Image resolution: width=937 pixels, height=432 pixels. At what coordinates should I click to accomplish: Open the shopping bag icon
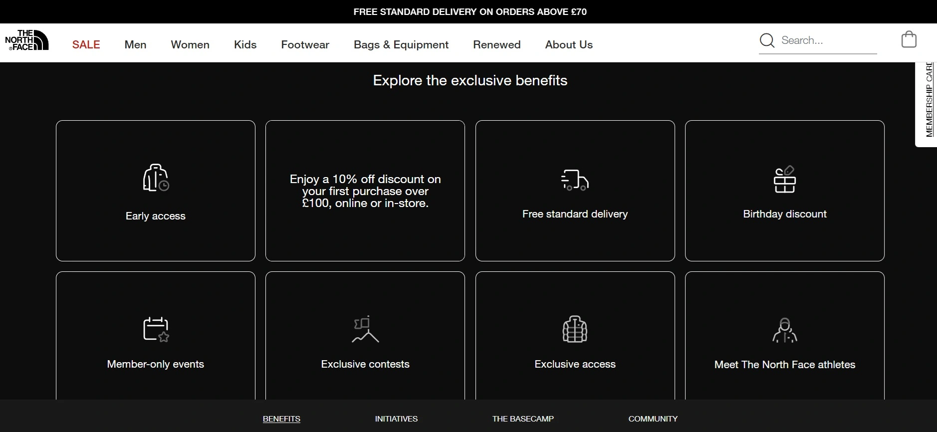909,39
